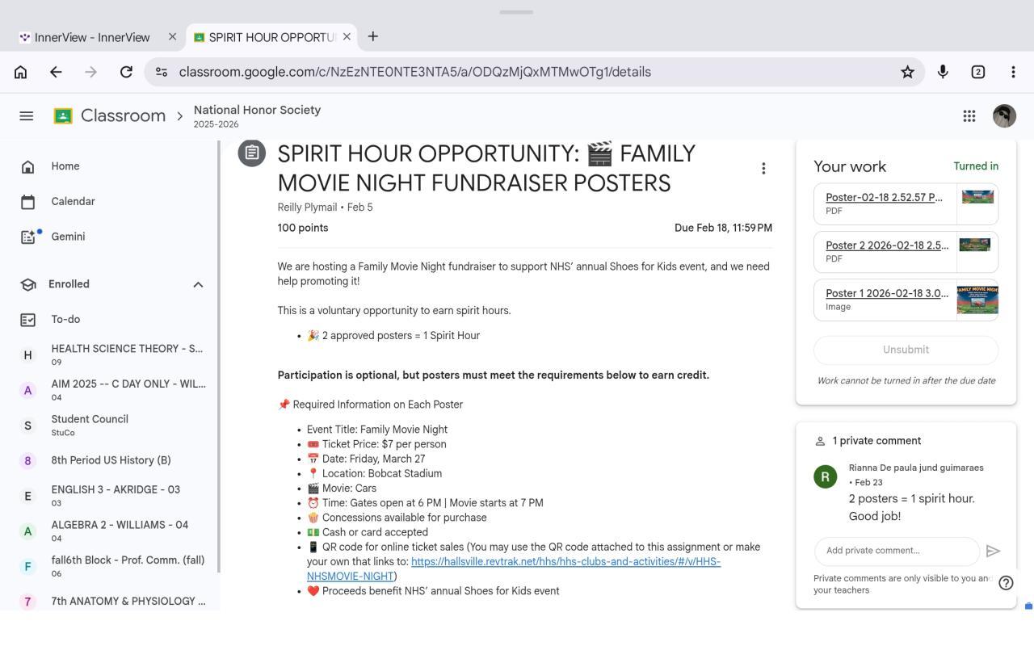This screenshot has height=646, width=1034.
Task: Open the browser three-dot menu
Action: click(x=1013, y=72)
